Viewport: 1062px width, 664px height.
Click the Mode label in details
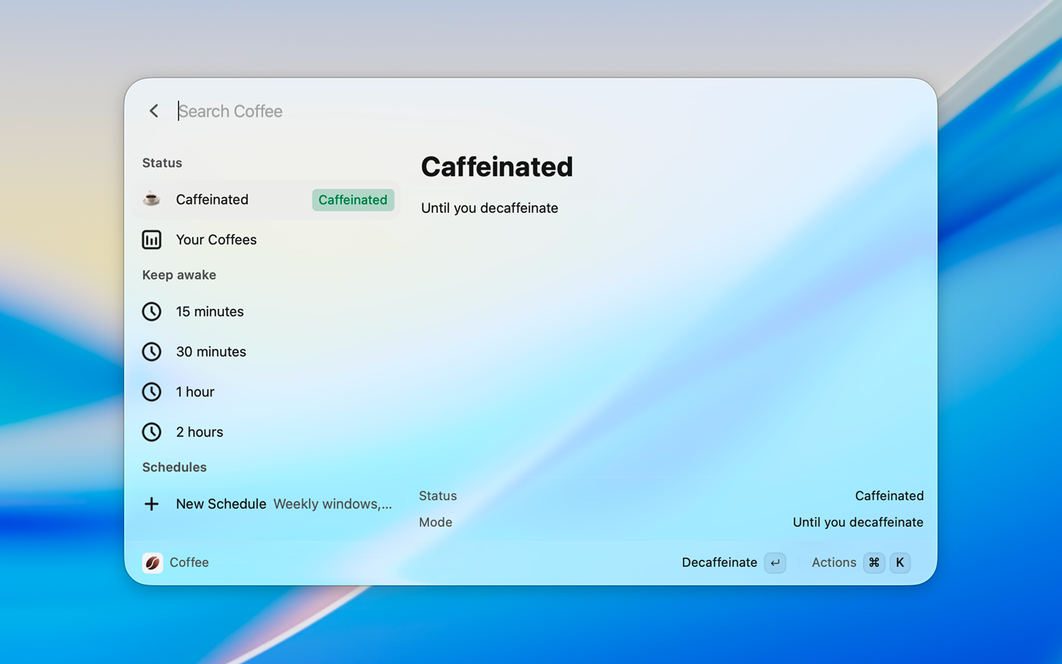click(x=435, y=522)
